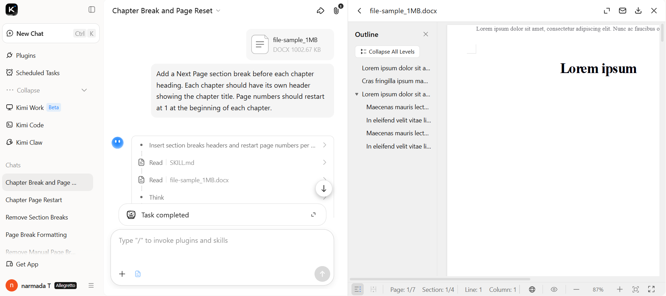Click the Kimi logo icon
Screen dimensions: 666x296
12,10
